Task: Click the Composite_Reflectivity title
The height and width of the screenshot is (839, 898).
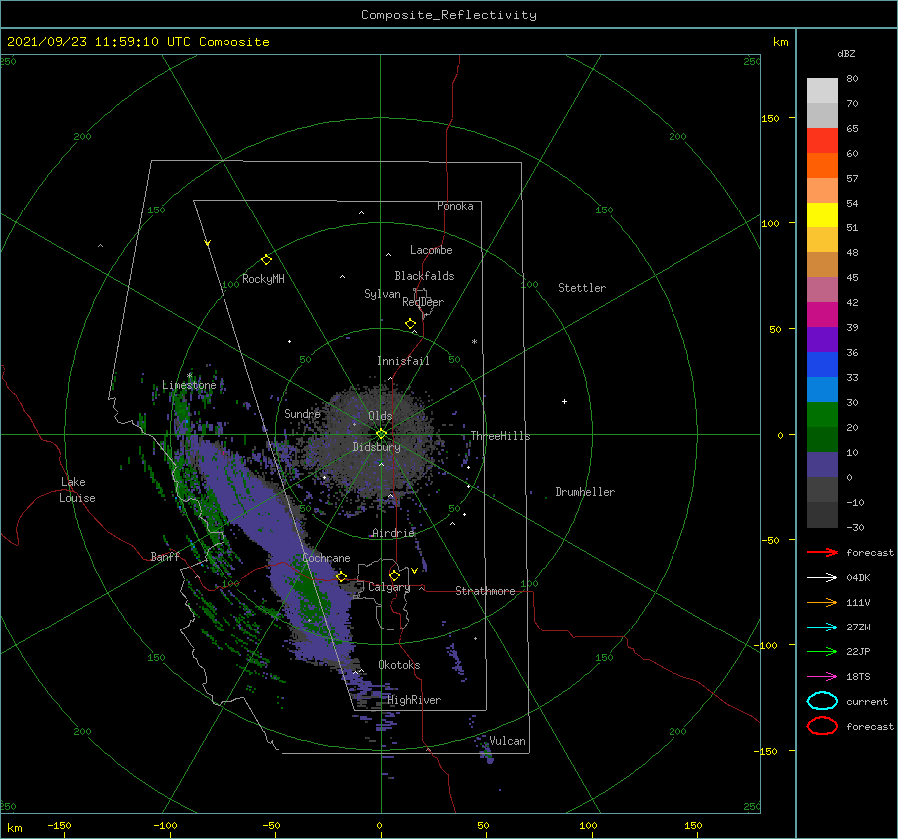Action: point(449,15)
